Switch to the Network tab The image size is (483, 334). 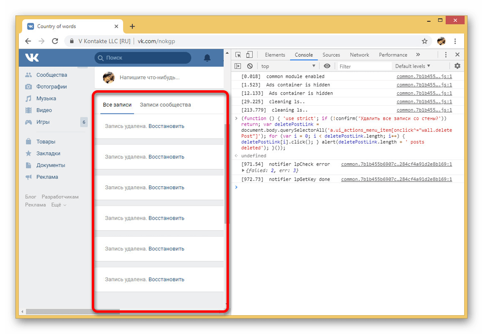tap(359, 55)
